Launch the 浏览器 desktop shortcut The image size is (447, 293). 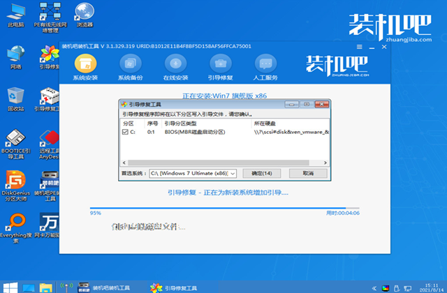[x=85, y=14]
